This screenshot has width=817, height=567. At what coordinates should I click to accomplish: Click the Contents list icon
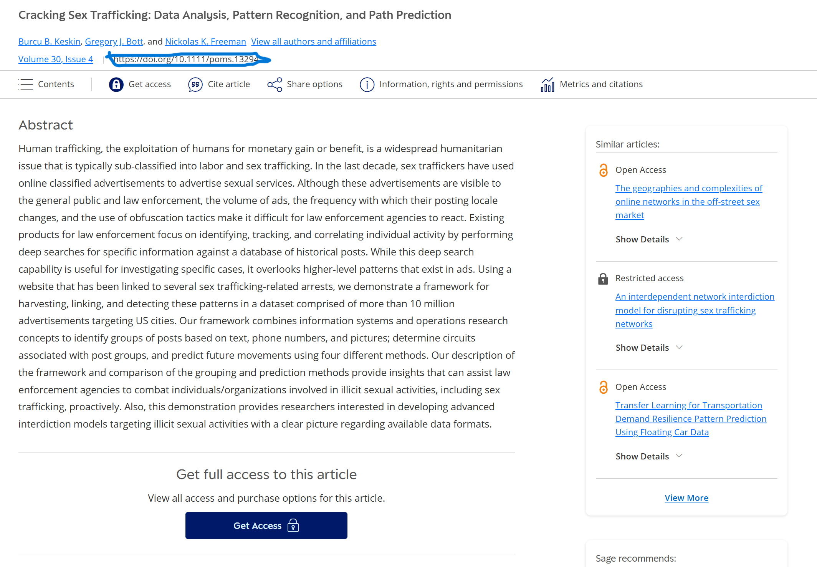coord(26,85)
